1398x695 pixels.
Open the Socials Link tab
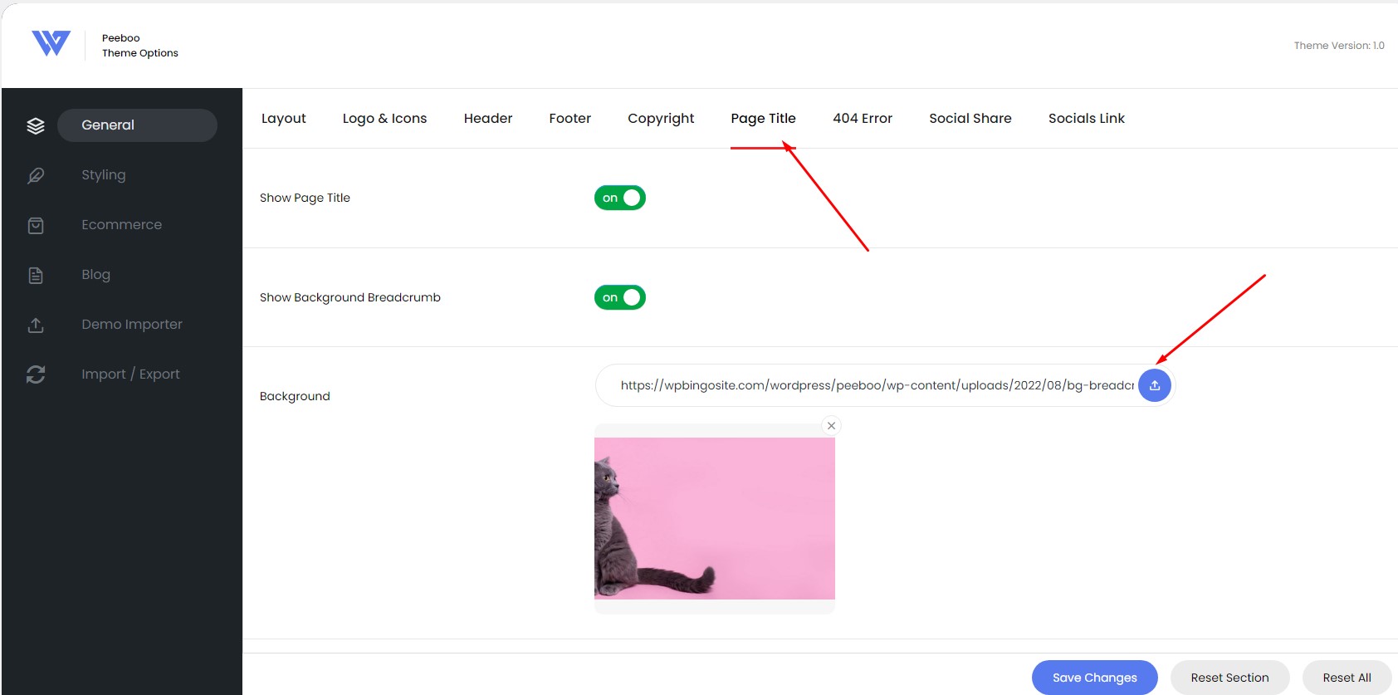tap(1086, 118)
